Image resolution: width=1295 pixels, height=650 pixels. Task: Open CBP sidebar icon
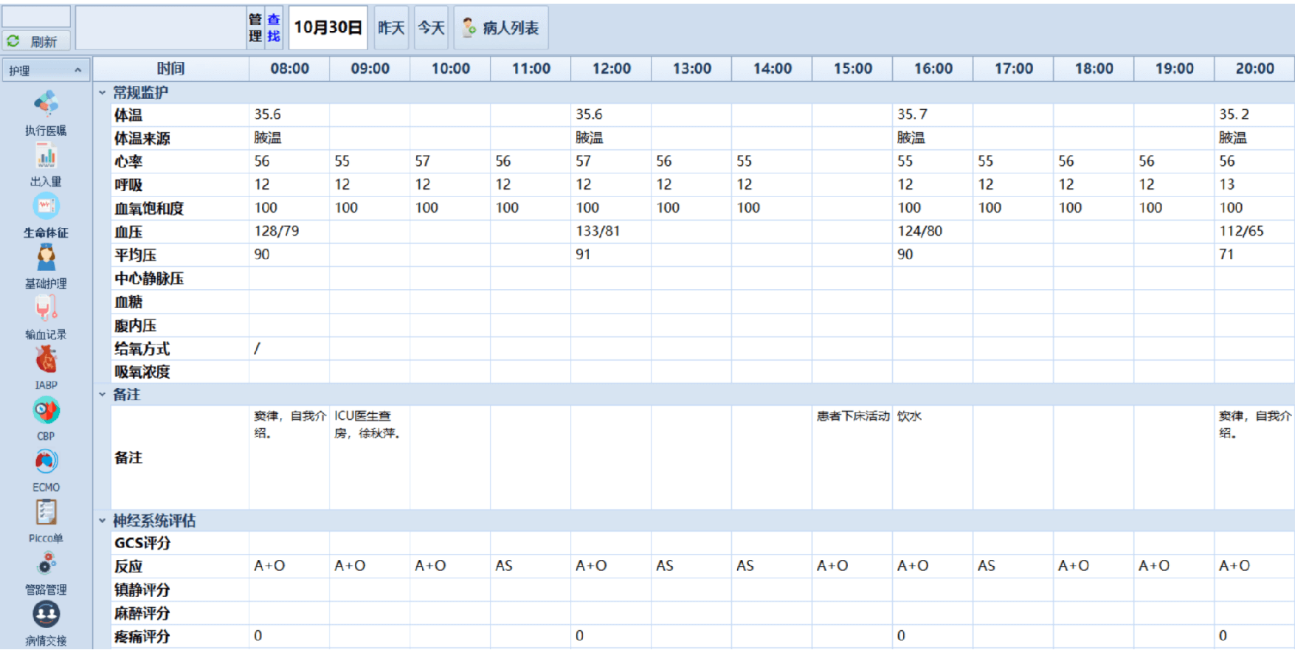click(46, 410)
